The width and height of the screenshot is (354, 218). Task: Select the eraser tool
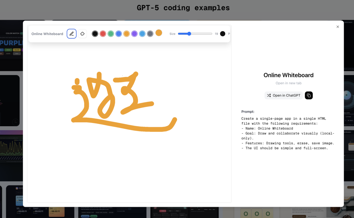(x=82, y=34)
